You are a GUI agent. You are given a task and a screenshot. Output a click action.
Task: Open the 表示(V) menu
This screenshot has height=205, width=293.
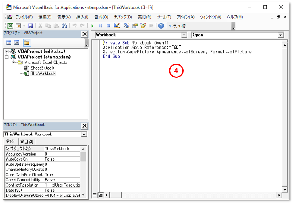click(64, 17)
